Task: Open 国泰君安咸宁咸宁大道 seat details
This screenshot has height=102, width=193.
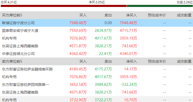Action: click(x=20, y=31)
